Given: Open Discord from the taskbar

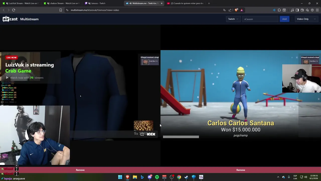Looking at the screenshot, I should point(150,177).
